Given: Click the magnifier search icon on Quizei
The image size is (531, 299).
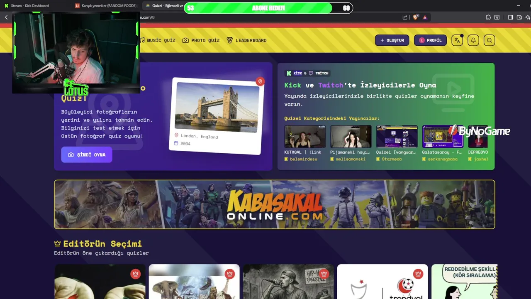Looking at the screenshot, I should 490,40.
